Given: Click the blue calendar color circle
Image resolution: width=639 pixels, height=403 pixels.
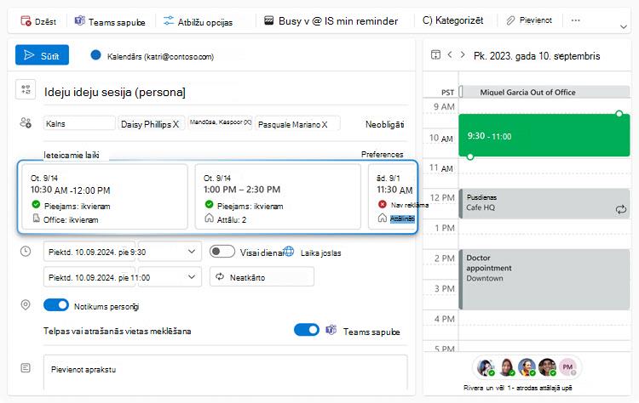Looking at the screenshot, I should (95, 55).
